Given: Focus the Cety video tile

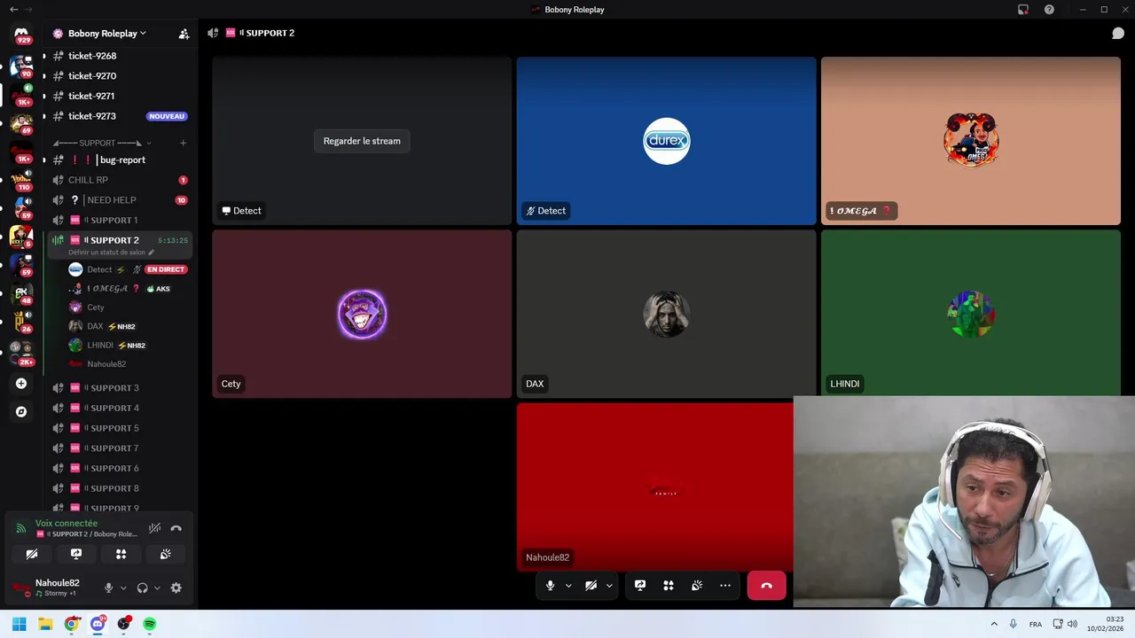Looking at the screenshot, I should [x=362, y=314].
